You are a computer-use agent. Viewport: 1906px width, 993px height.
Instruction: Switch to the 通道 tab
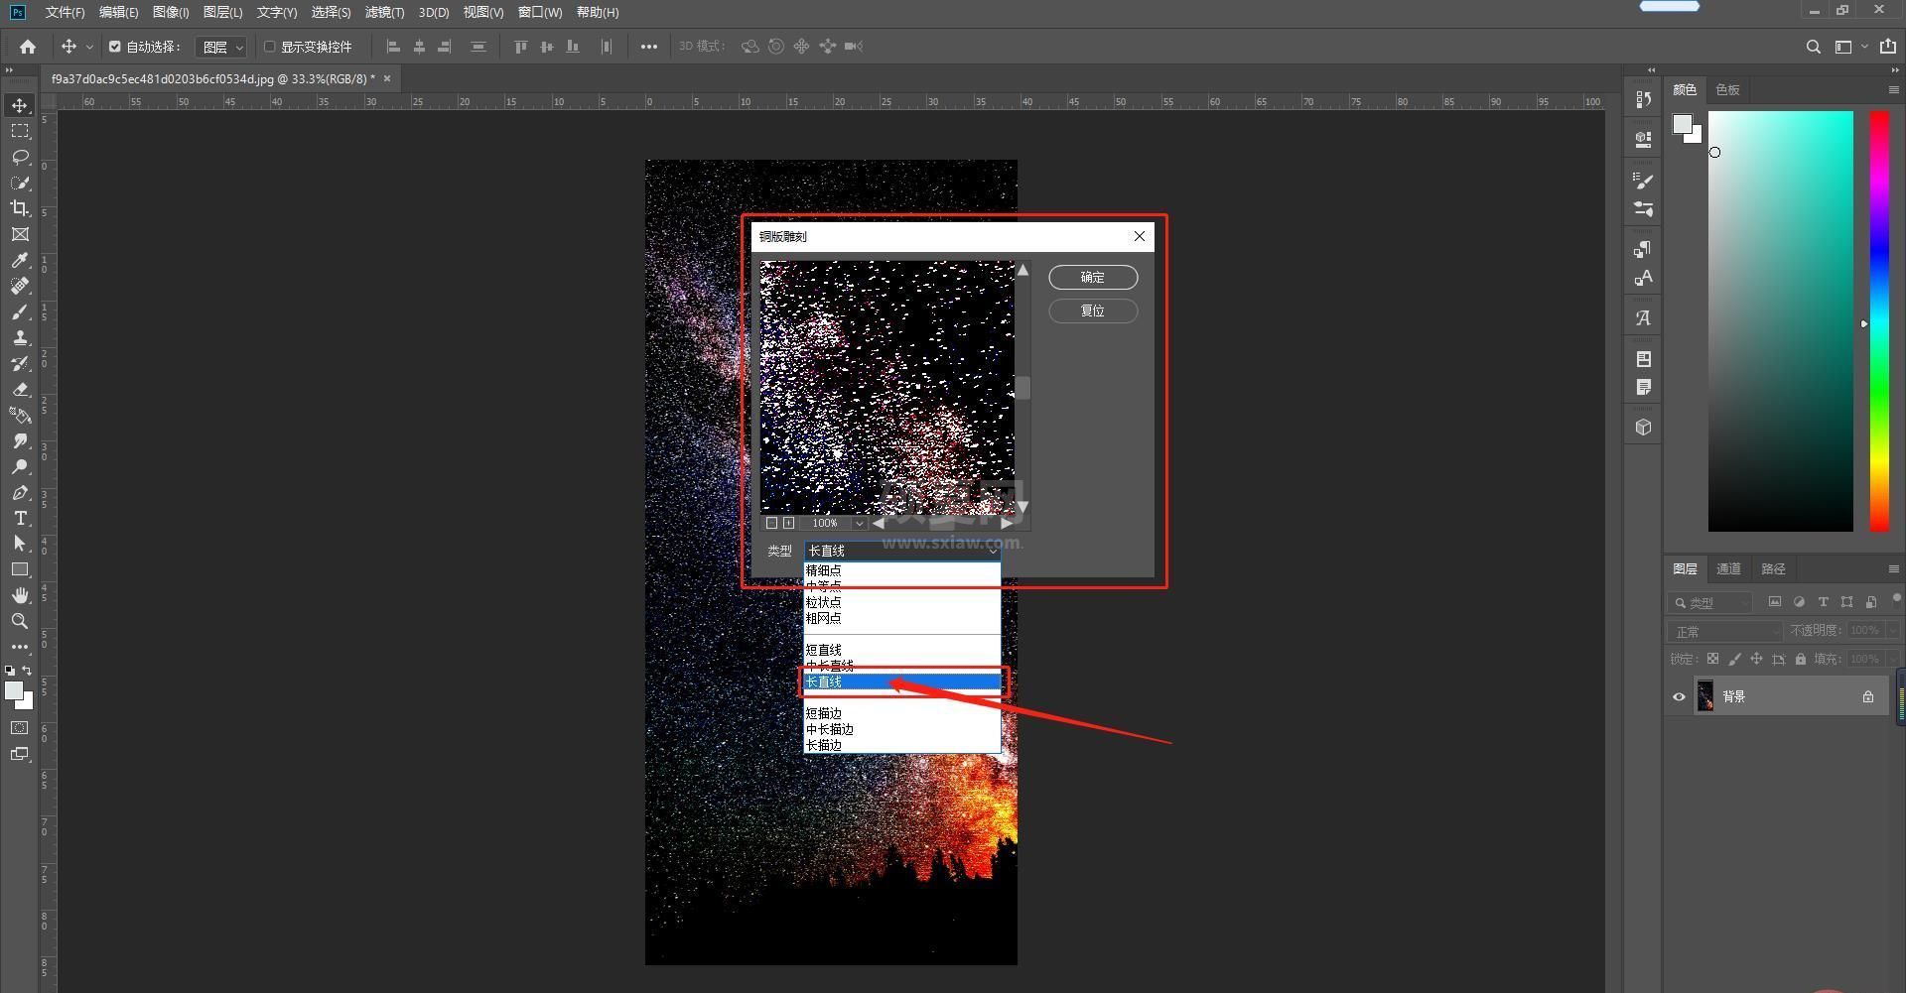pyautogui.click(x=1728, y=568)
